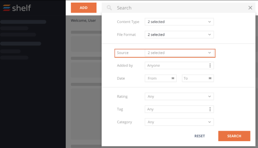Viewport: 258px width, 148px height.
Task: Click the orange SEARCH button
Action: 234,136
